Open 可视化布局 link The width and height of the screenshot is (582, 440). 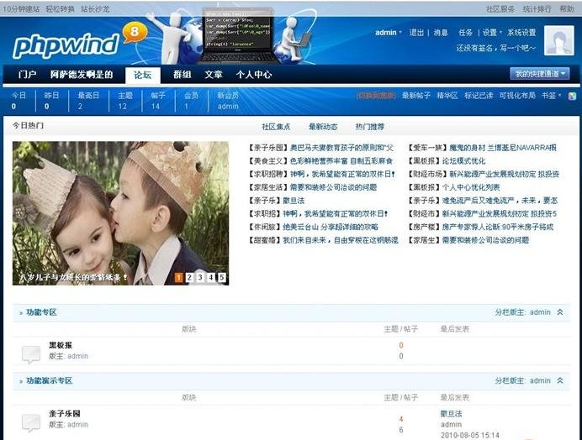tap(517, 96)
